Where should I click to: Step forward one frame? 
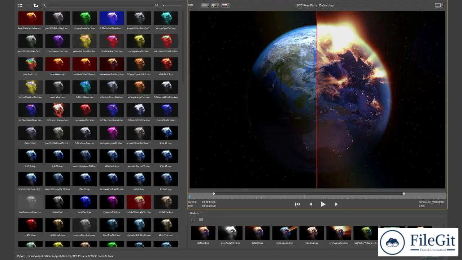click(x=336, y=204)
